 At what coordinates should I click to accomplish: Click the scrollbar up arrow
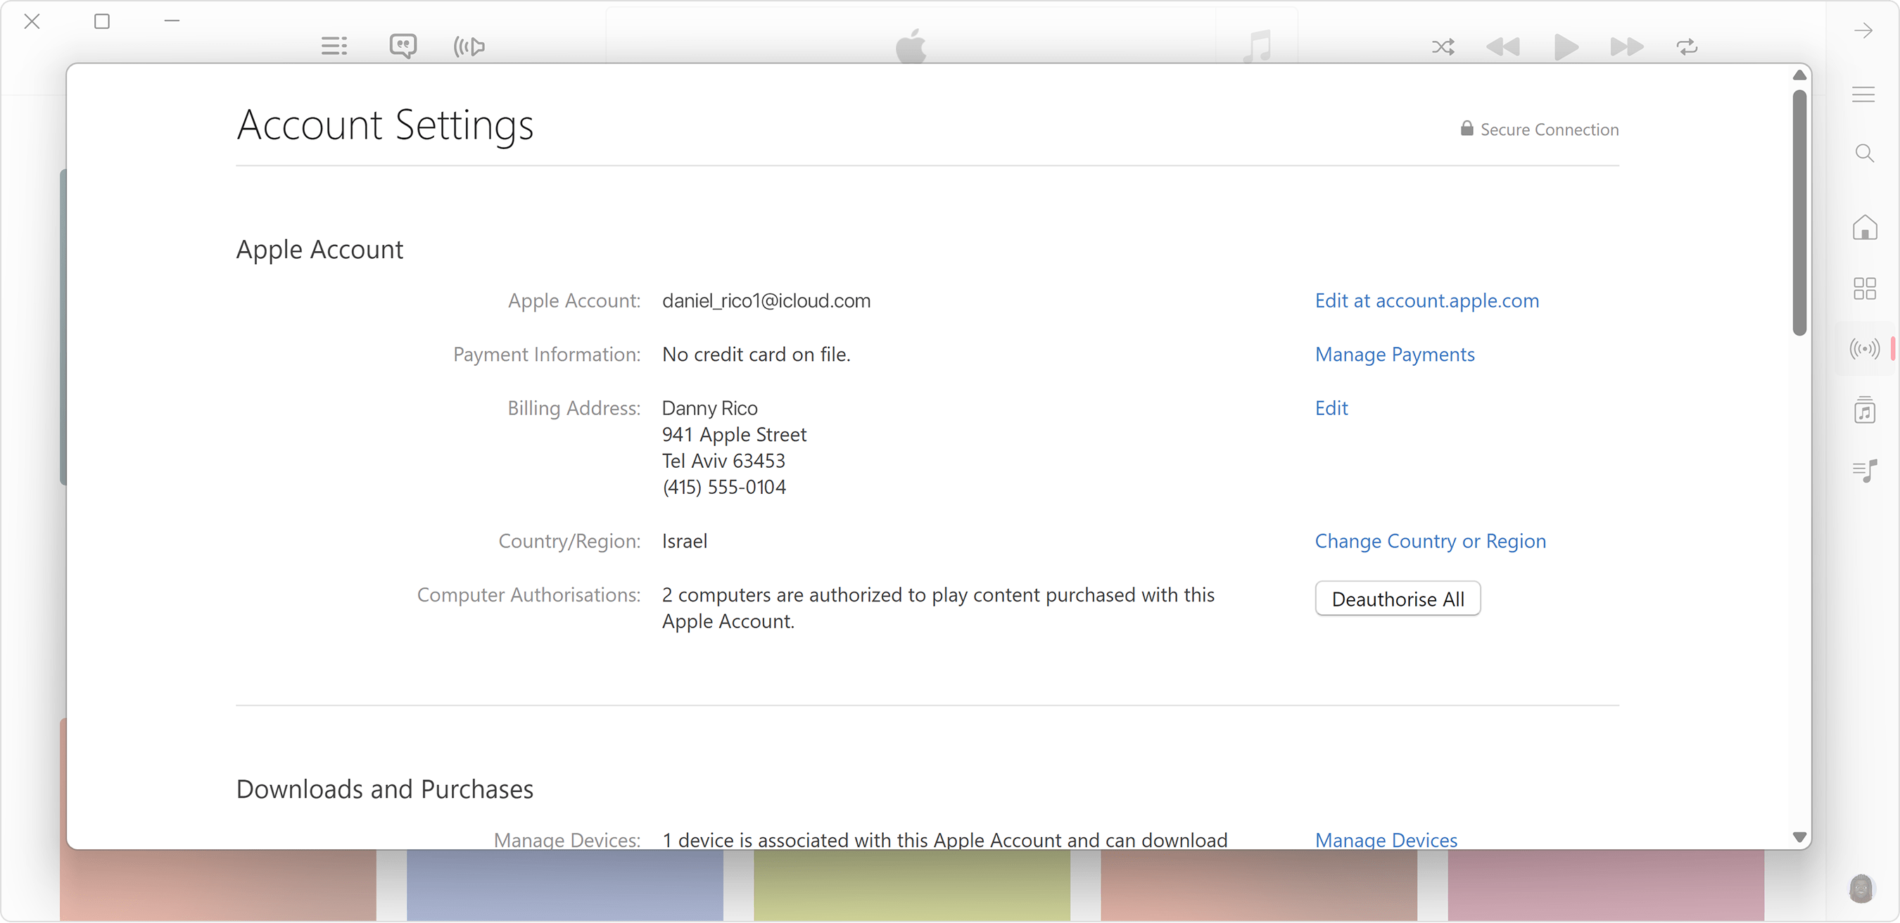(1799, 75)
